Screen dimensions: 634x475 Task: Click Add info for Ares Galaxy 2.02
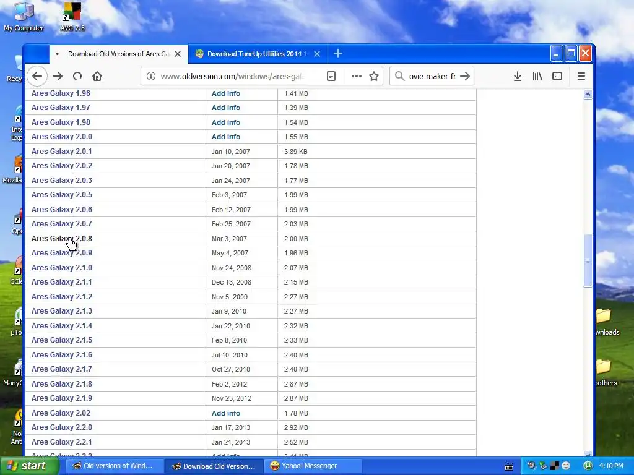225,413
